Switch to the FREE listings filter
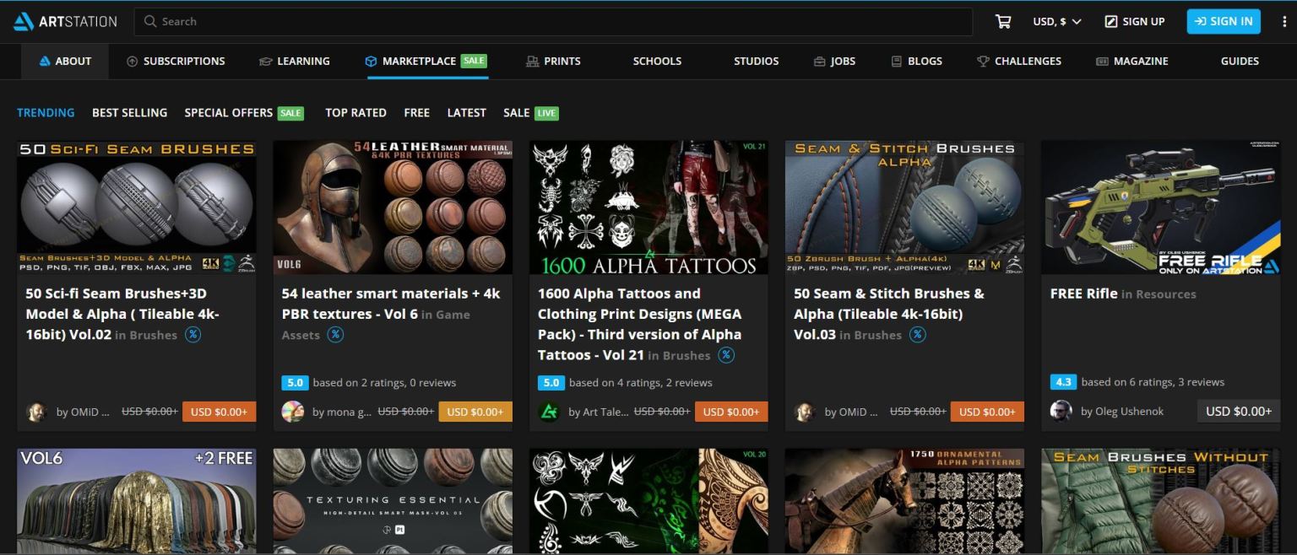The height and width of the screenshot is (555, 1297). click(416, 112)
